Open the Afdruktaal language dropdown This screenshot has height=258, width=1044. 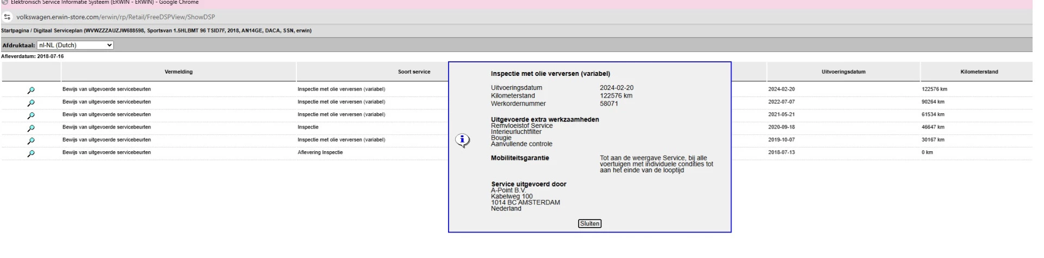tap(75, 45)
